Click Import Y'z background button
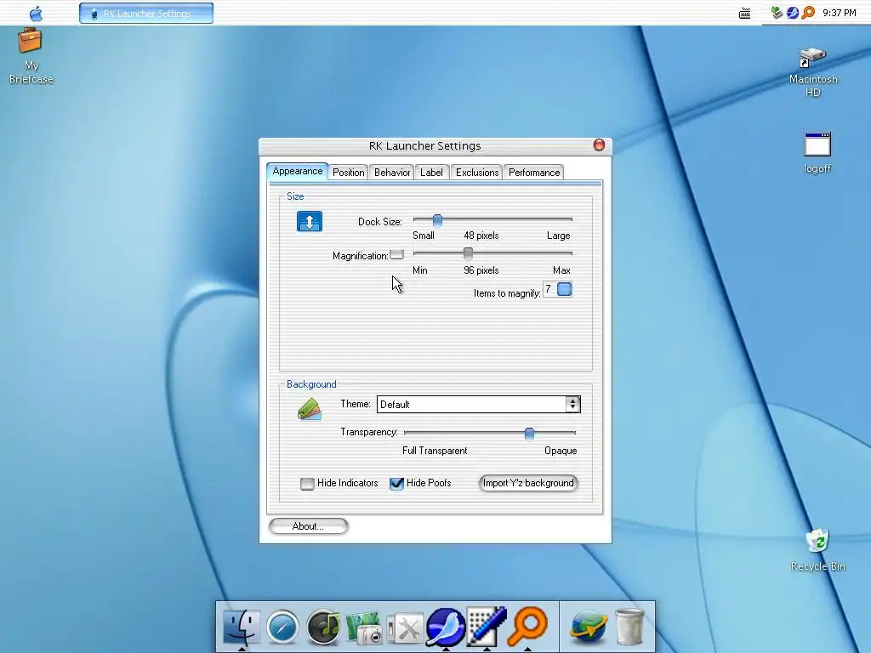Viewport: 871px width, 653px height. point(528,483)
